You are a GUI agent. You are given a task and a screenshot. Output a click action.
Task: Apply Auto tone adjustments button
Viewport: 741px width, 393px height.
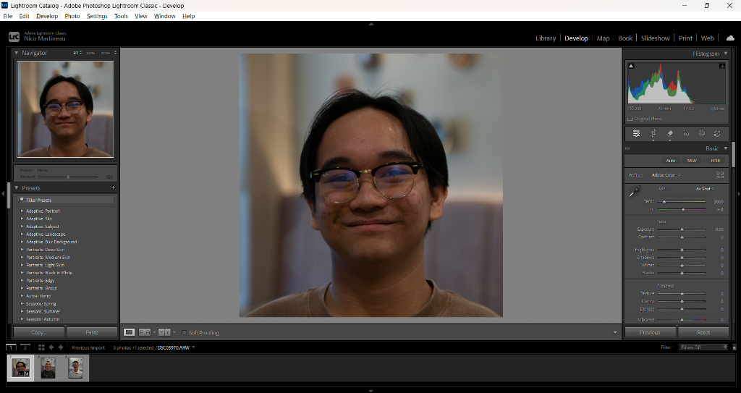click(670, 161)
